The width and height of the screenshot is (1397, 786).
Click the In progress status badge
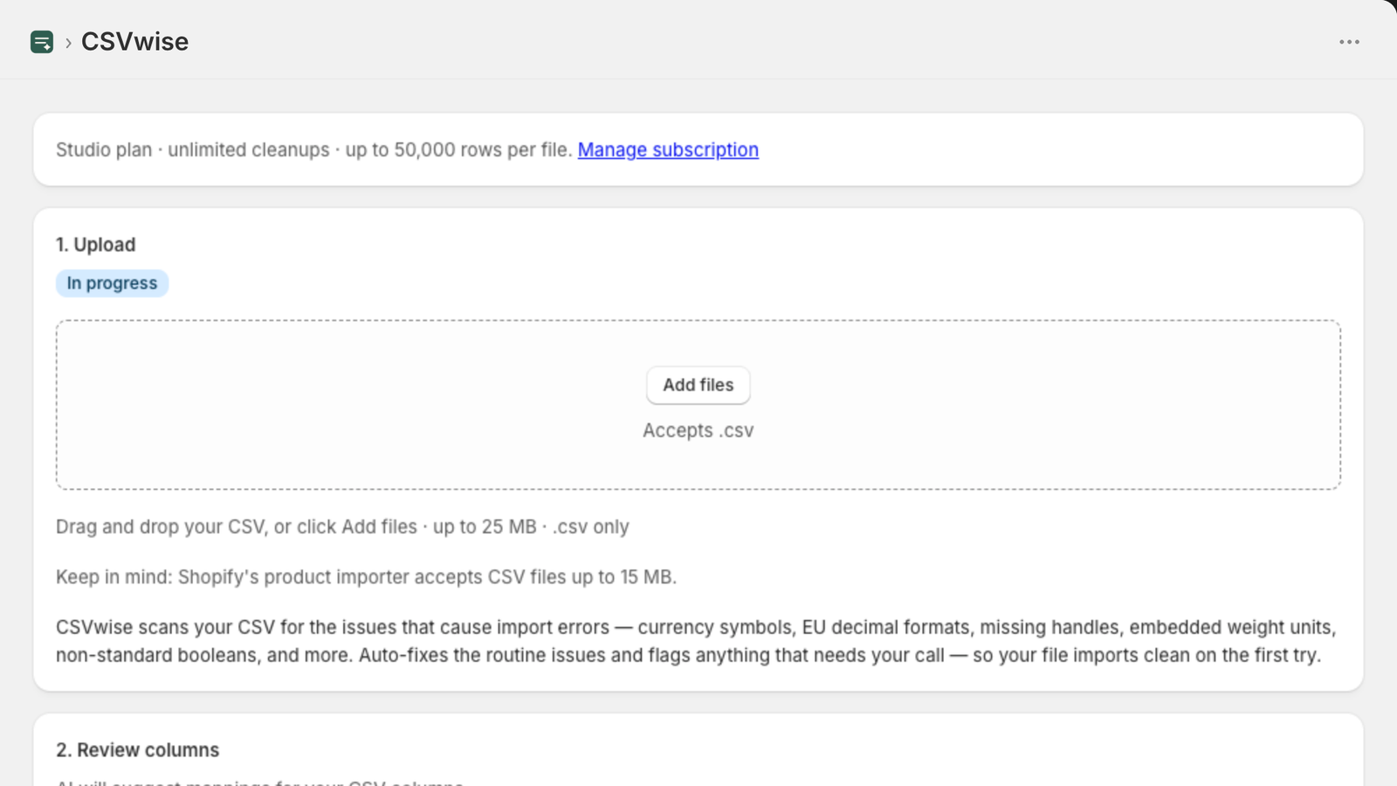point(112,283)
